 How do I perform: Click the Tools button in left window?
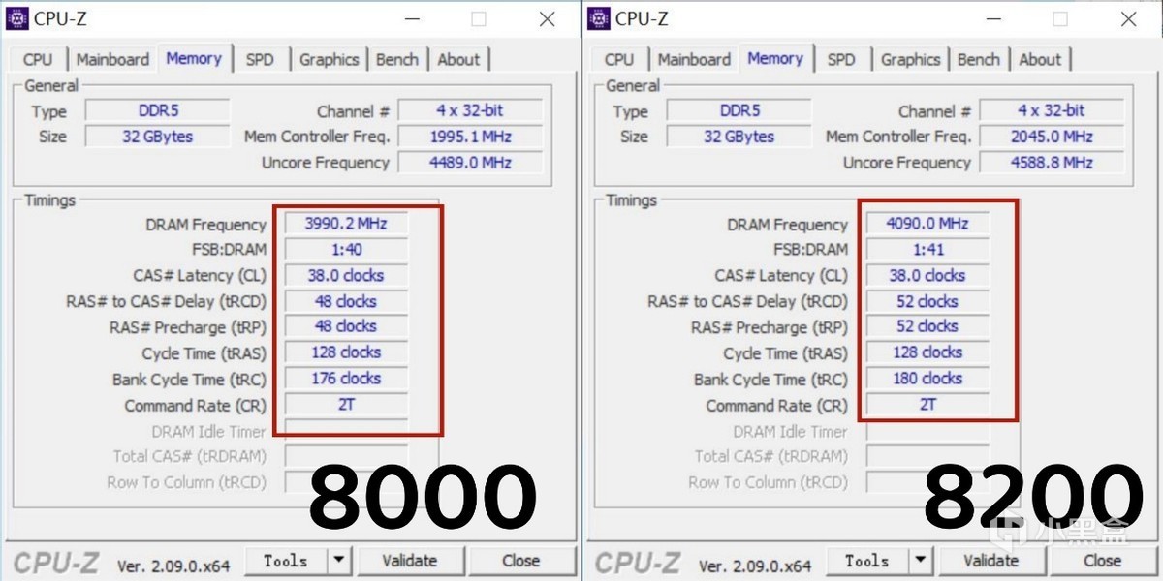pyautogui.click(x=285, y=561)
